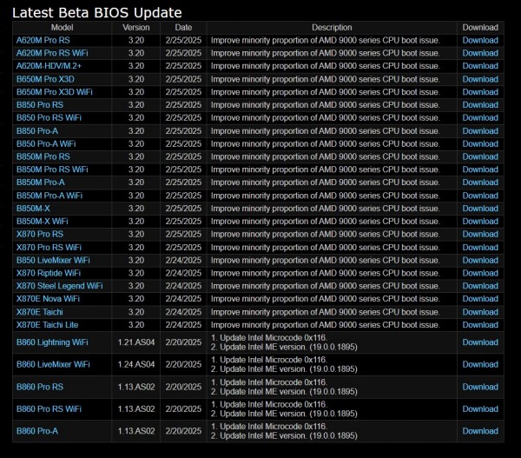The image size is (521, 458).
Task: Download BIOS for X870E Taichi Lite
Action: 479,325
